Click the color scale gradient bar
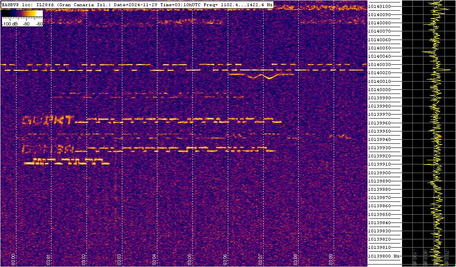 (22, 13)
